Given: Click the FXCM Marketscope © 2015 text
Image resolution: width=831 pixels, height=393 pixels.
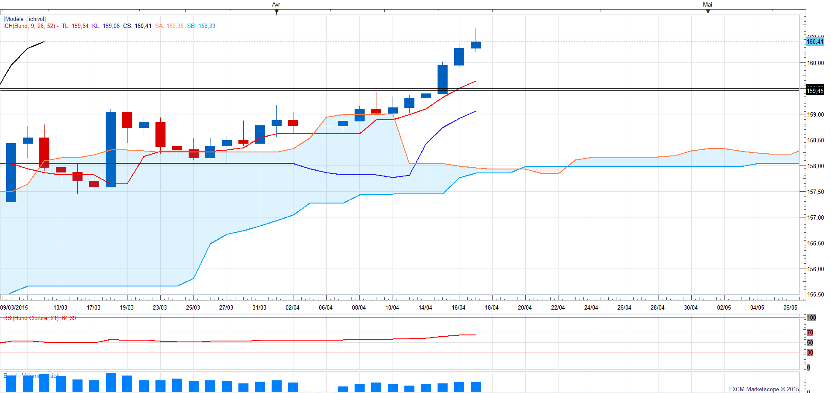Looking at the screenshot, I should (764, 389).
